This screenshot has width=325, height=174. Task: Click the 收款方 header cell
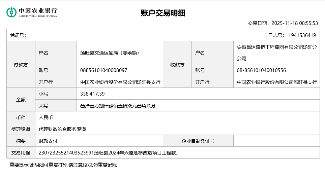pos(177,64)
